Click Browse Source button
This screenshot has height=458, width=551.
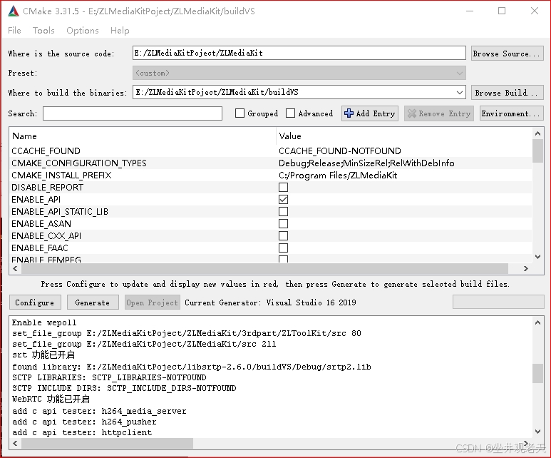[507, 54]
